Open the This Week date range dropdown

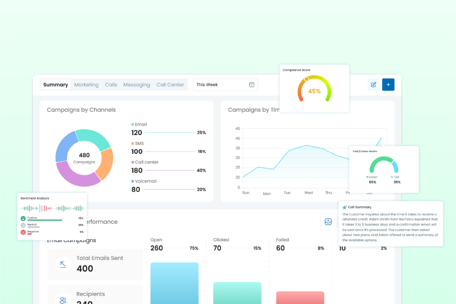(225, 85)
